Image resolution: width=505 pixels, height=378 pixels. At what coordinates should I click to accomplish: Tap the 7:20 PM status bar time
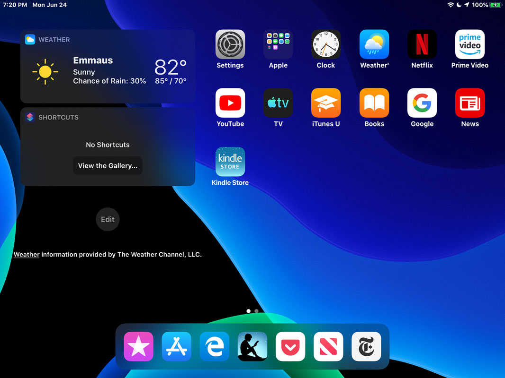[15, 5]
